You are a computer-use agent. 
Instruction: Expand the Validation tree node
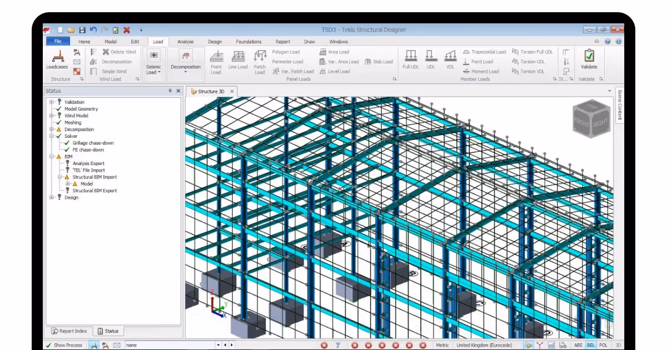(51, 102)
